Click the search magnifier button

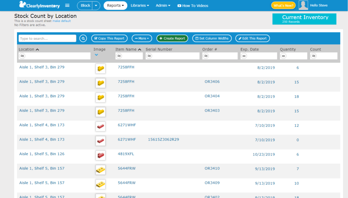pos(83,38)
